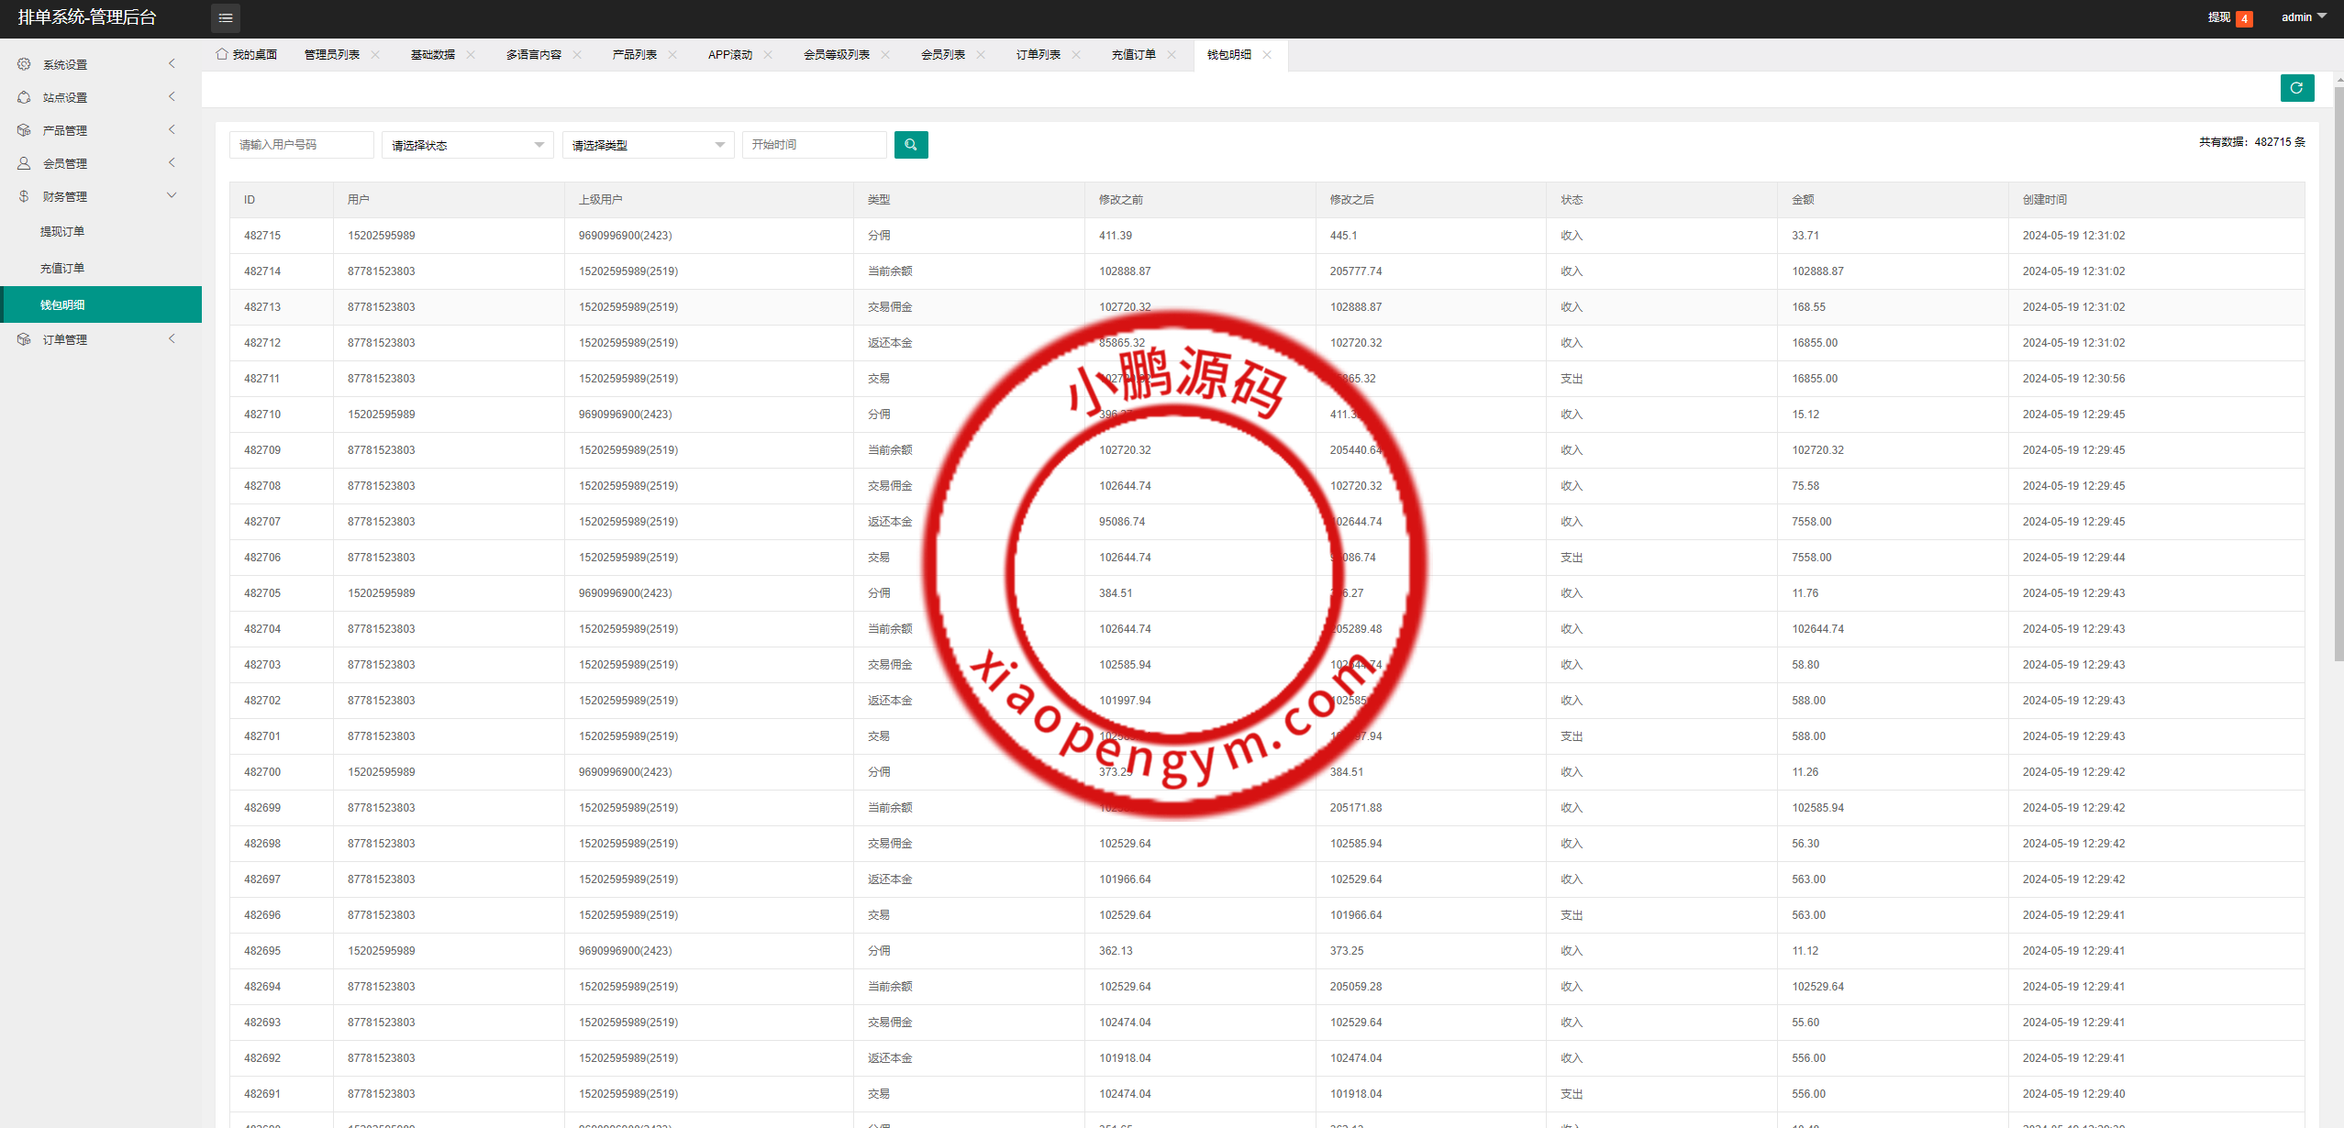Close the 会员列表 tab
This screenshot has height=1128, width=2344.
[x=981, y=55]
